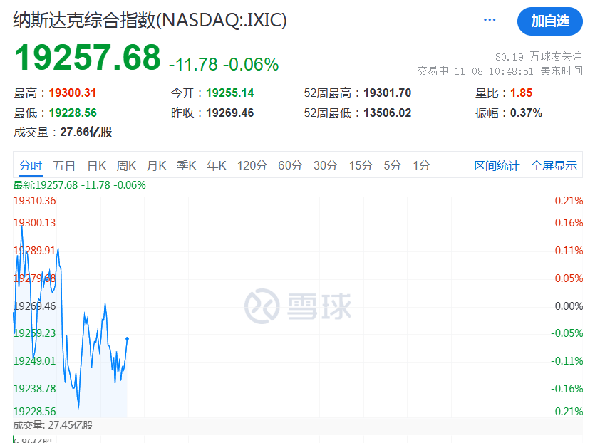605x443 pixels.
Task: Switch to the 5分 interval chart
Action: pyautogui.click(x=391, y=165)
